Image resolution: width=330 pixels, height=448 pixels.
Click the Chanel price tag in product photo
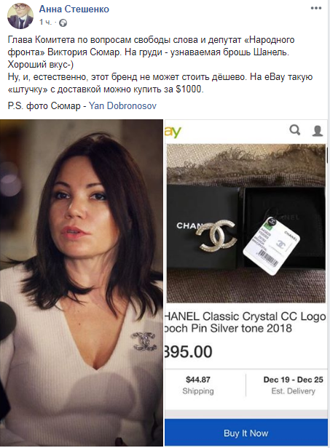coord(271,245)
